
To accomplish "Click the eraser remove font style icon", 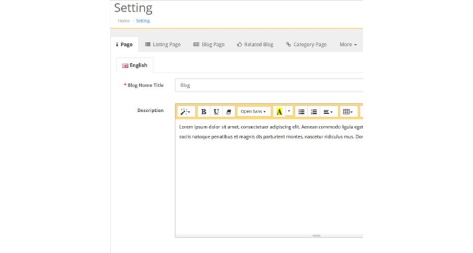I will [x=229, y=112].
